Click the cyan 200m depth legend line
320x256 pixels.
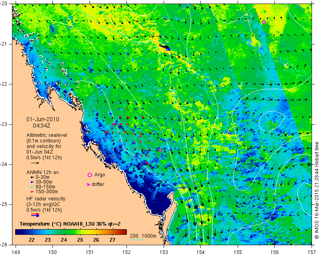(x=137, y=240)
